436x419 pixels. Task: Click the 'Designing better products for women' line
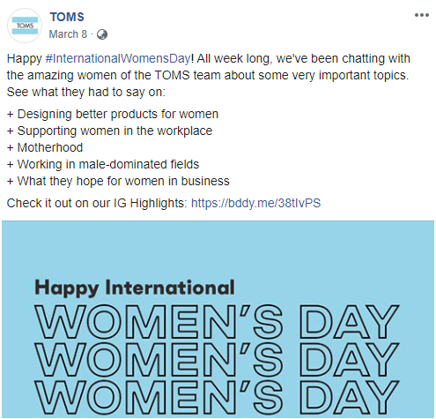tap(113, 114)
